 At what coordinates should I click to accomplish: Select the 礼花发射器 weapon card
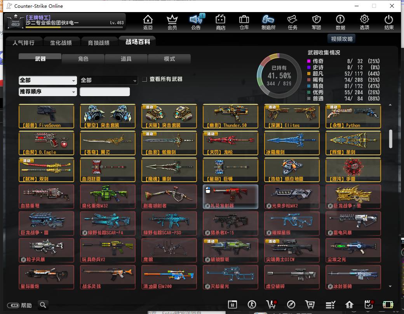tap(231, 196)
